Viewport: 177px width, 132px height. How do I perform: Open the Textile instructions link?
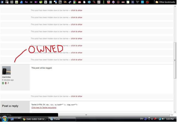(44, 107)
